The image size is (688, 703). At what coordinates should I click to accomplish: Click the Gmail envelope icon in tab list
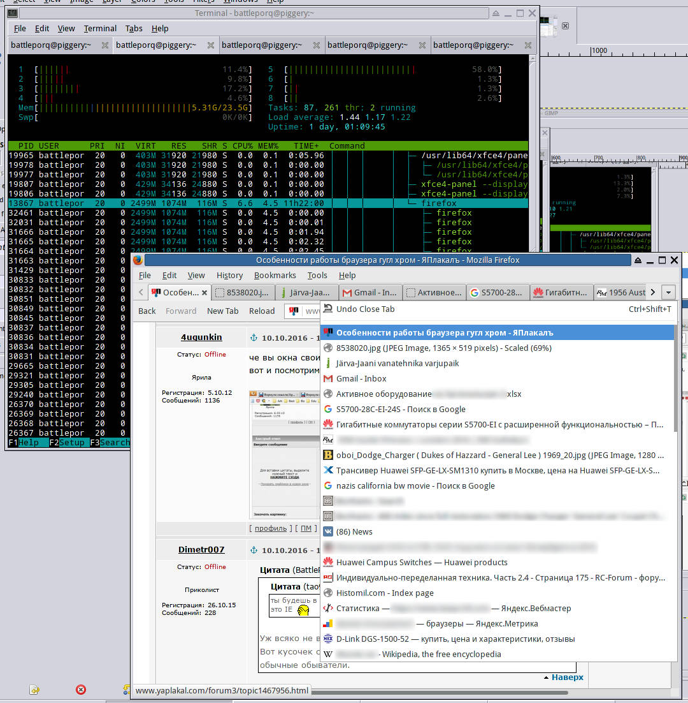tap(328, 379)
